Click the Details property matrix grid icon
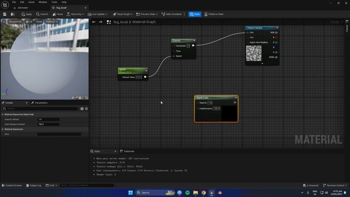Screen dimensions: 350x197 (82, 108)
